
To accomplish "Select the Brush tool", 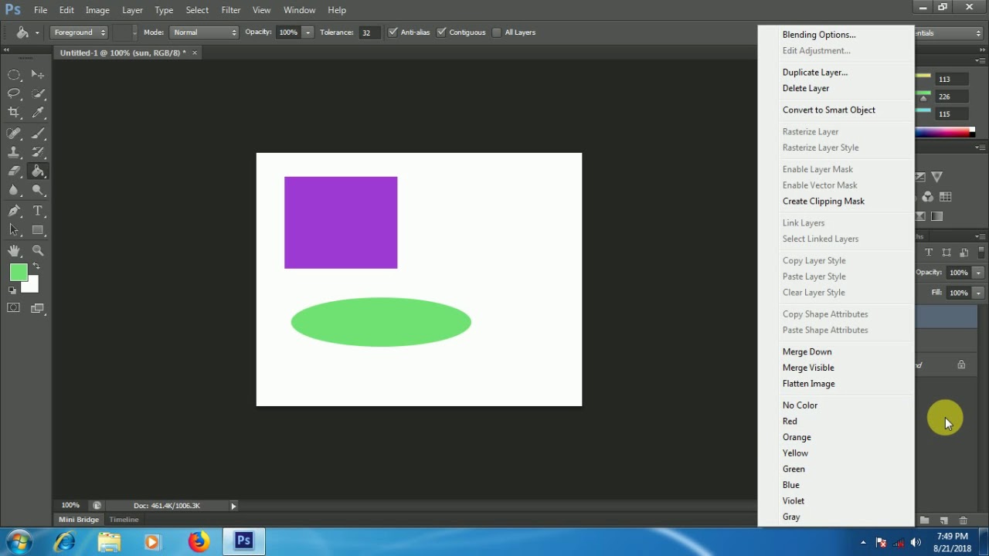I will click(x=38, y=134).
